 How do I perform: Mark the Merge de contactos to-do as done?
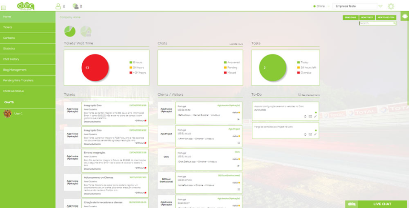click(x=315, y=134)
